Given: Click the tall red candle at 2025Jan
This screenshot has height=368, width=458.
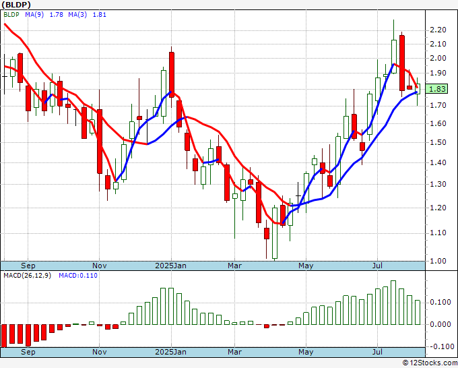Looking at the screenshot, I should point(172,75).
